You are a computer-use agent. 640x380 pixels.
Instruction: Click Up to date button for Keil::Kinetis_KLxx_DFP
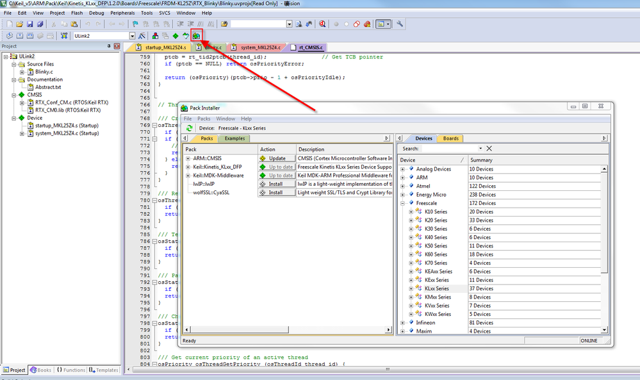pos(277,167)
